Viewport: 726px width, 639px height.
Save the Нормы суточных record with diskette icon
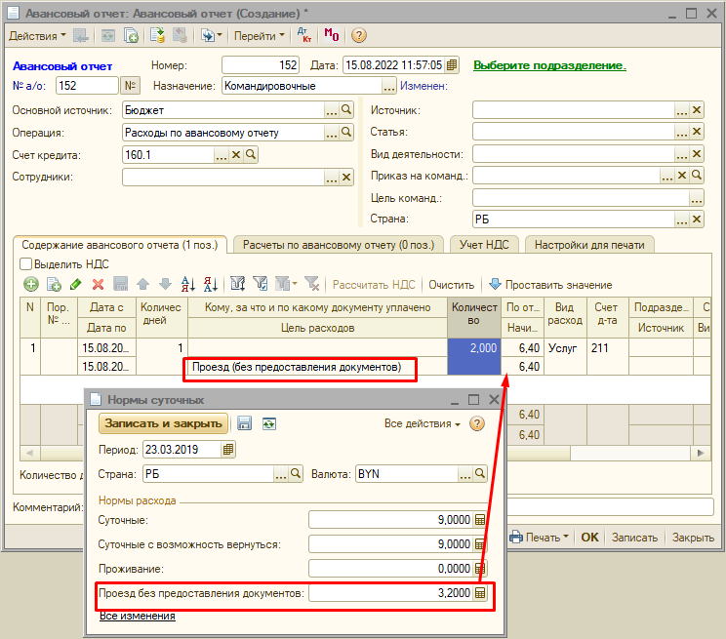coord(245,423)
